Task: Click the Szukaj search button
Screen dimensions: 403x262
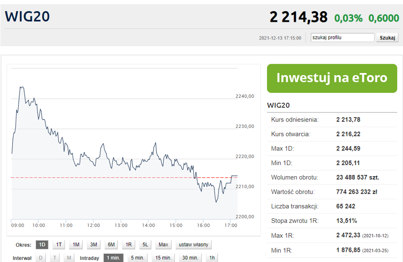Action: (387, 38)
